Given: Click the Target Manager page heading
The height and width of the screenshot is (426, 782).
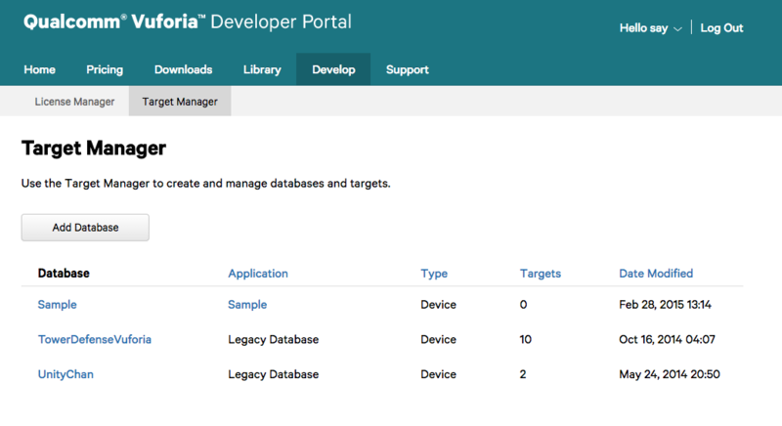Looking at the screenshot, I should 94,149.
